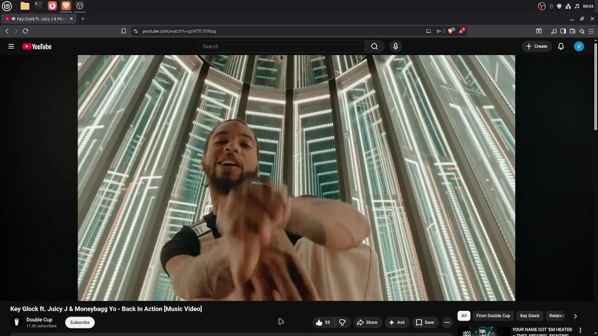
Task: Show next filter chips with arrow
Action: pos(575,316)
